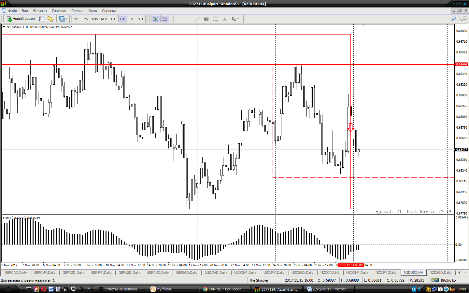Open the Вид menu
The image size is (469, 293).
[25, 11]
